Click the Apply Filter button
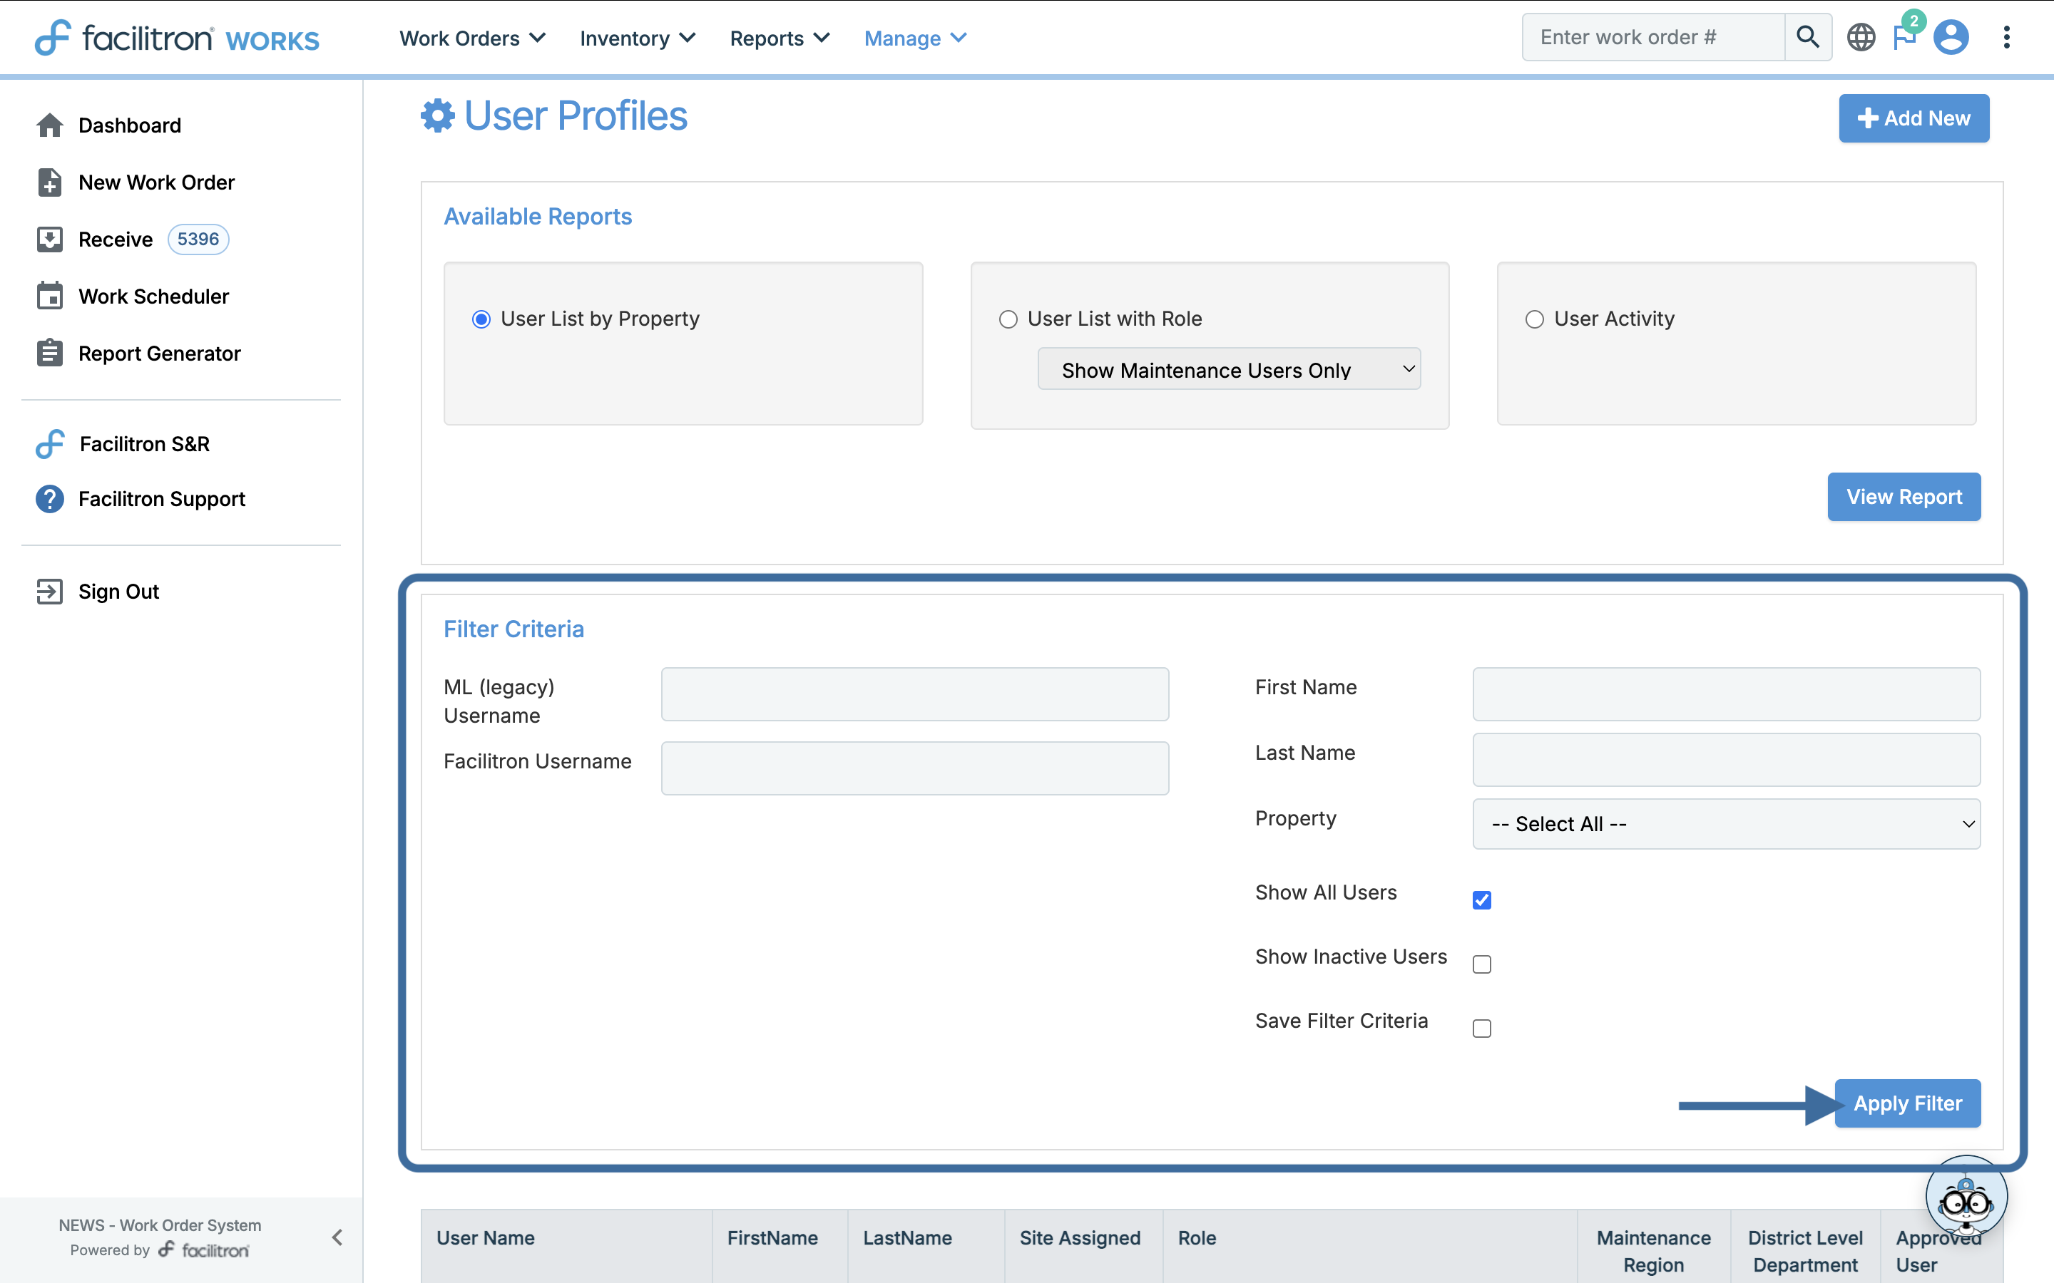The width and height of the screenshot is (2054, 1283). [x=1906, y=1103]
